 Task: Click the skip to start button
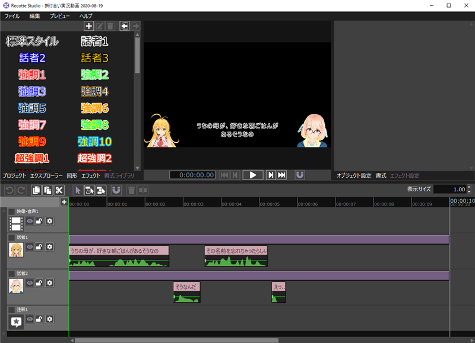(224, 175)
